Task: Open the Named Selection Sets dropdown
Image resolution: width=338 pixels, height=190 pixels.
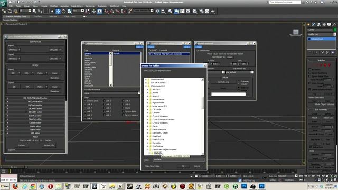Action: [143, 11]
